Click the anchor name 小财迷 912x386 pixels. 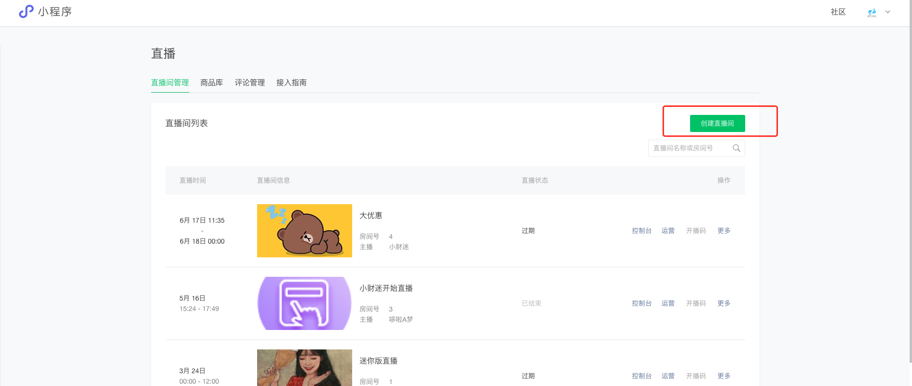(x=399, y=247)
